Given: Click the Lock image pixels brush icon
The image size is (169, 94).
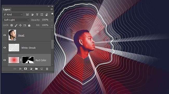Looking at the screenshot, I should click(x=16, y=25).
